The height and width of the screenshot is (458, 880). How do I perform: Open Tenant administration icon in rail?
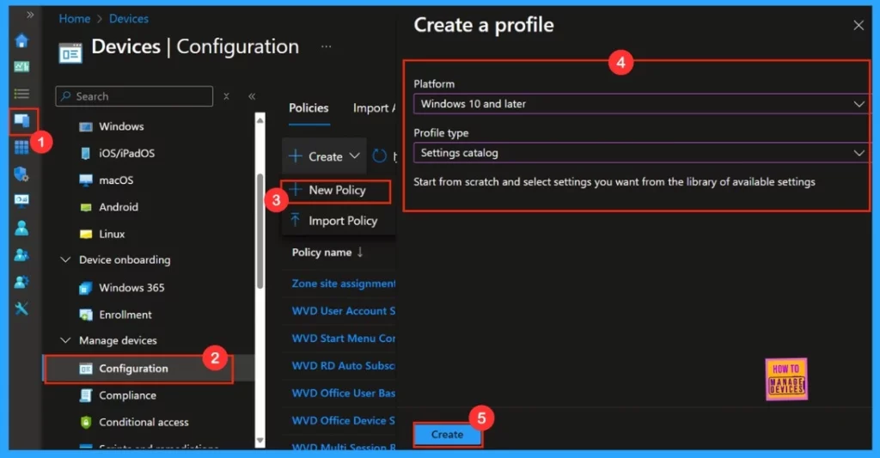tap(21, 282)
